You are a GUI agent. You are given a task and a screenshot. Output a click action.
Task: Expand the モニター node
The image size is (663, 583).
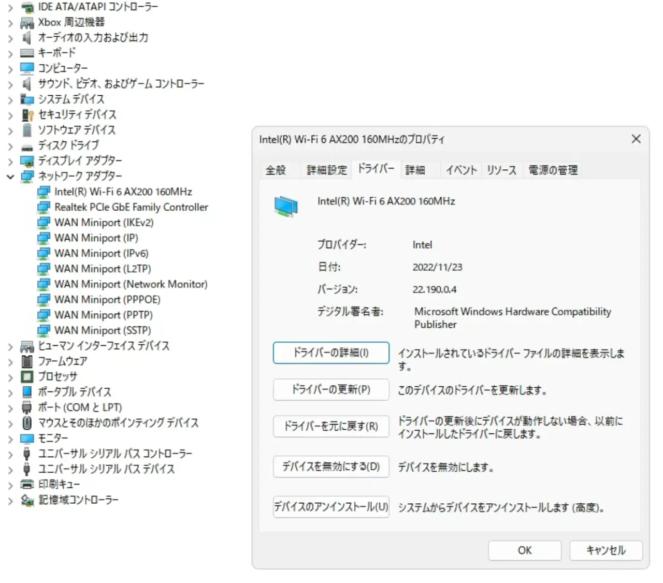coord(10,439)
